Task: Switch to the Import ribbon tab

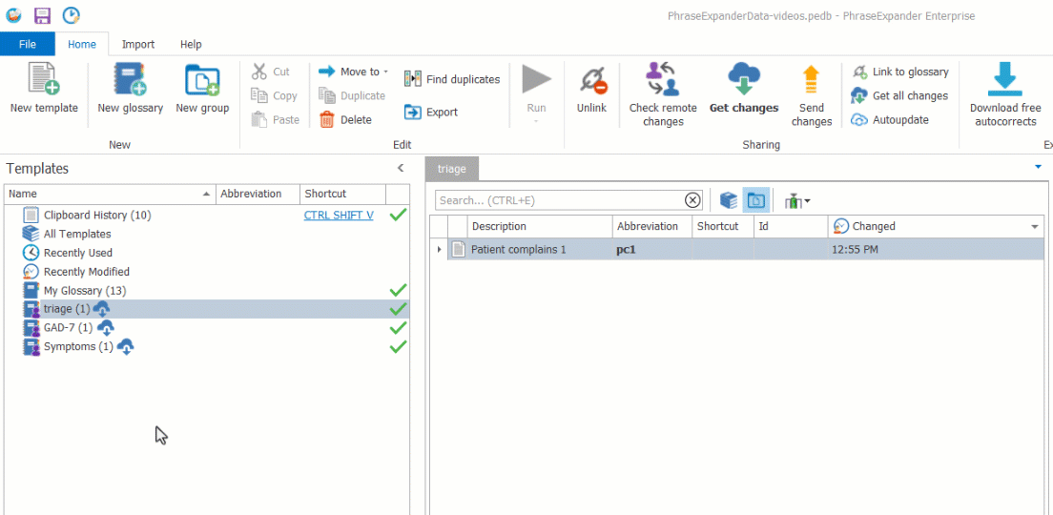Action: tap(137, 44)
